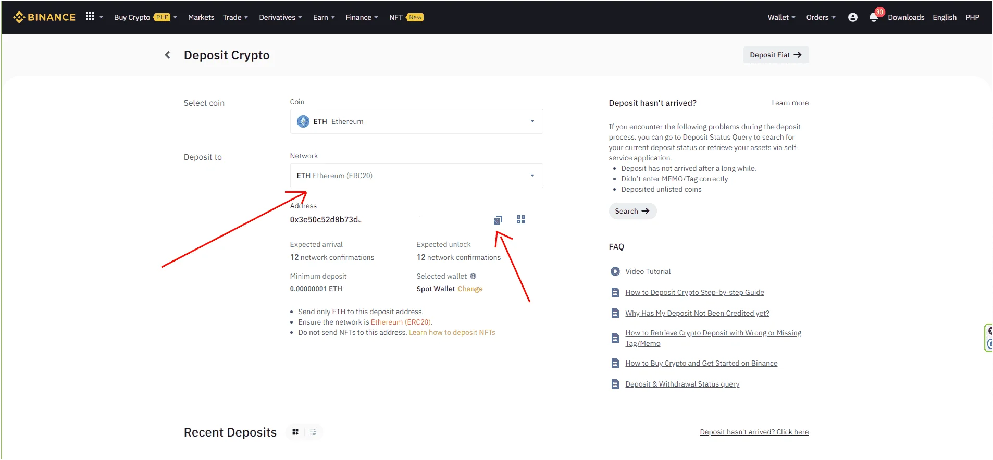Open the Buy Crypto menu
The width and height of the screenshot is (993, 460).
tap(145, 17)
